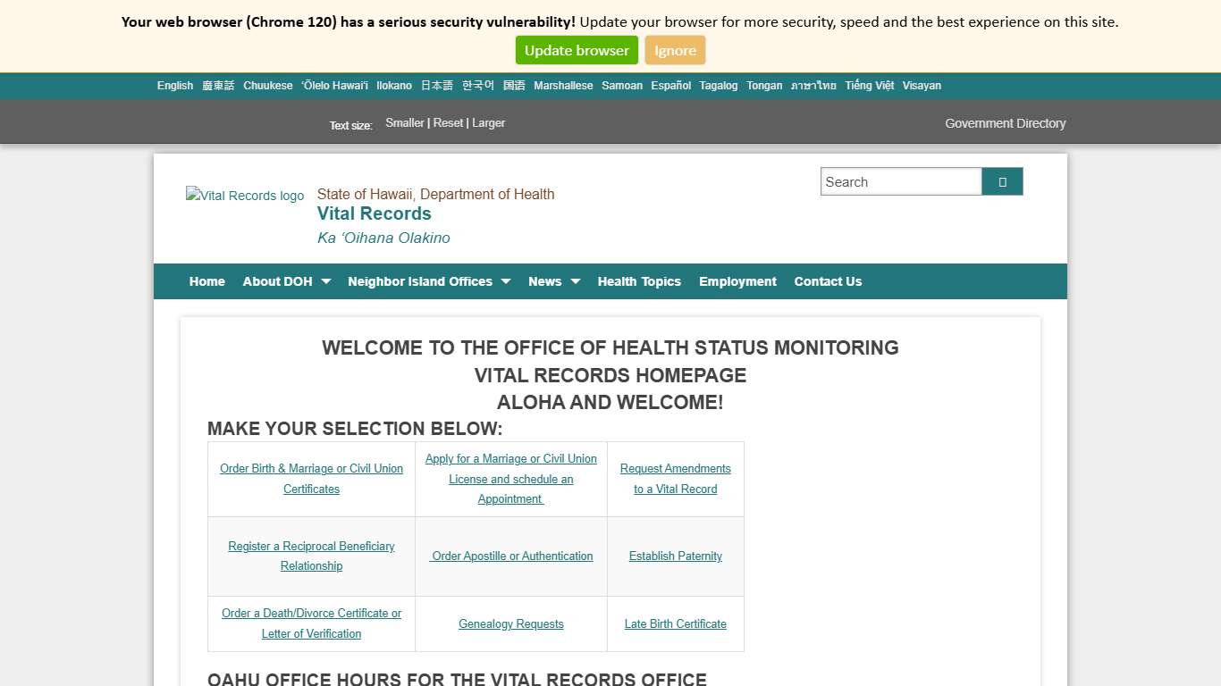Click the Update browser button
This screenshot has height=686, width=1221.
pyautogui.click(x=577, y=50)
